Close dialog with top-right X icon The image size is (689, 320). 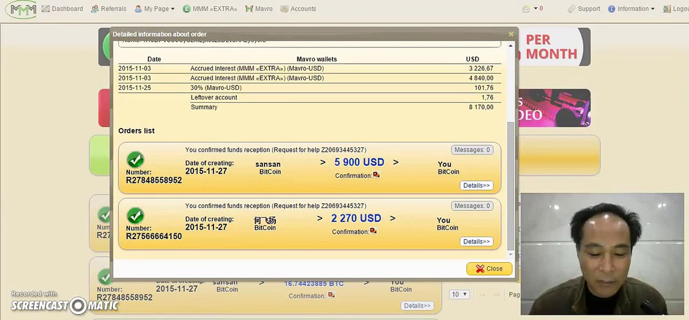pyautogui.click(x=511, y=34)
